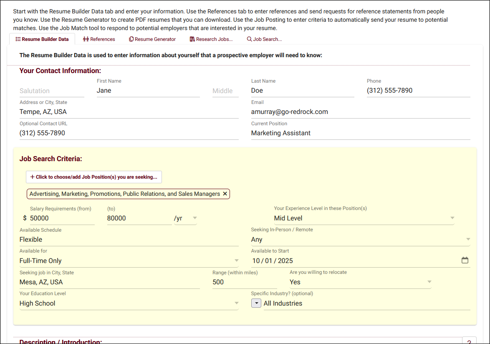Image resolution: width=490 pixels, height=344 pixels.
Task: Edit the Email address field
Action: 360,112
